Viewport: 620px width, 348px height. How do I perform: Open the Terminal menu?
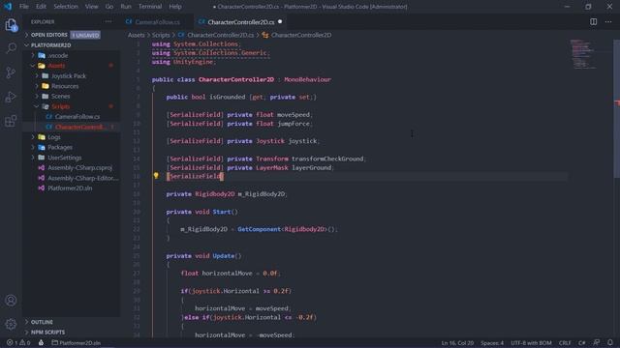pos(150,7)
